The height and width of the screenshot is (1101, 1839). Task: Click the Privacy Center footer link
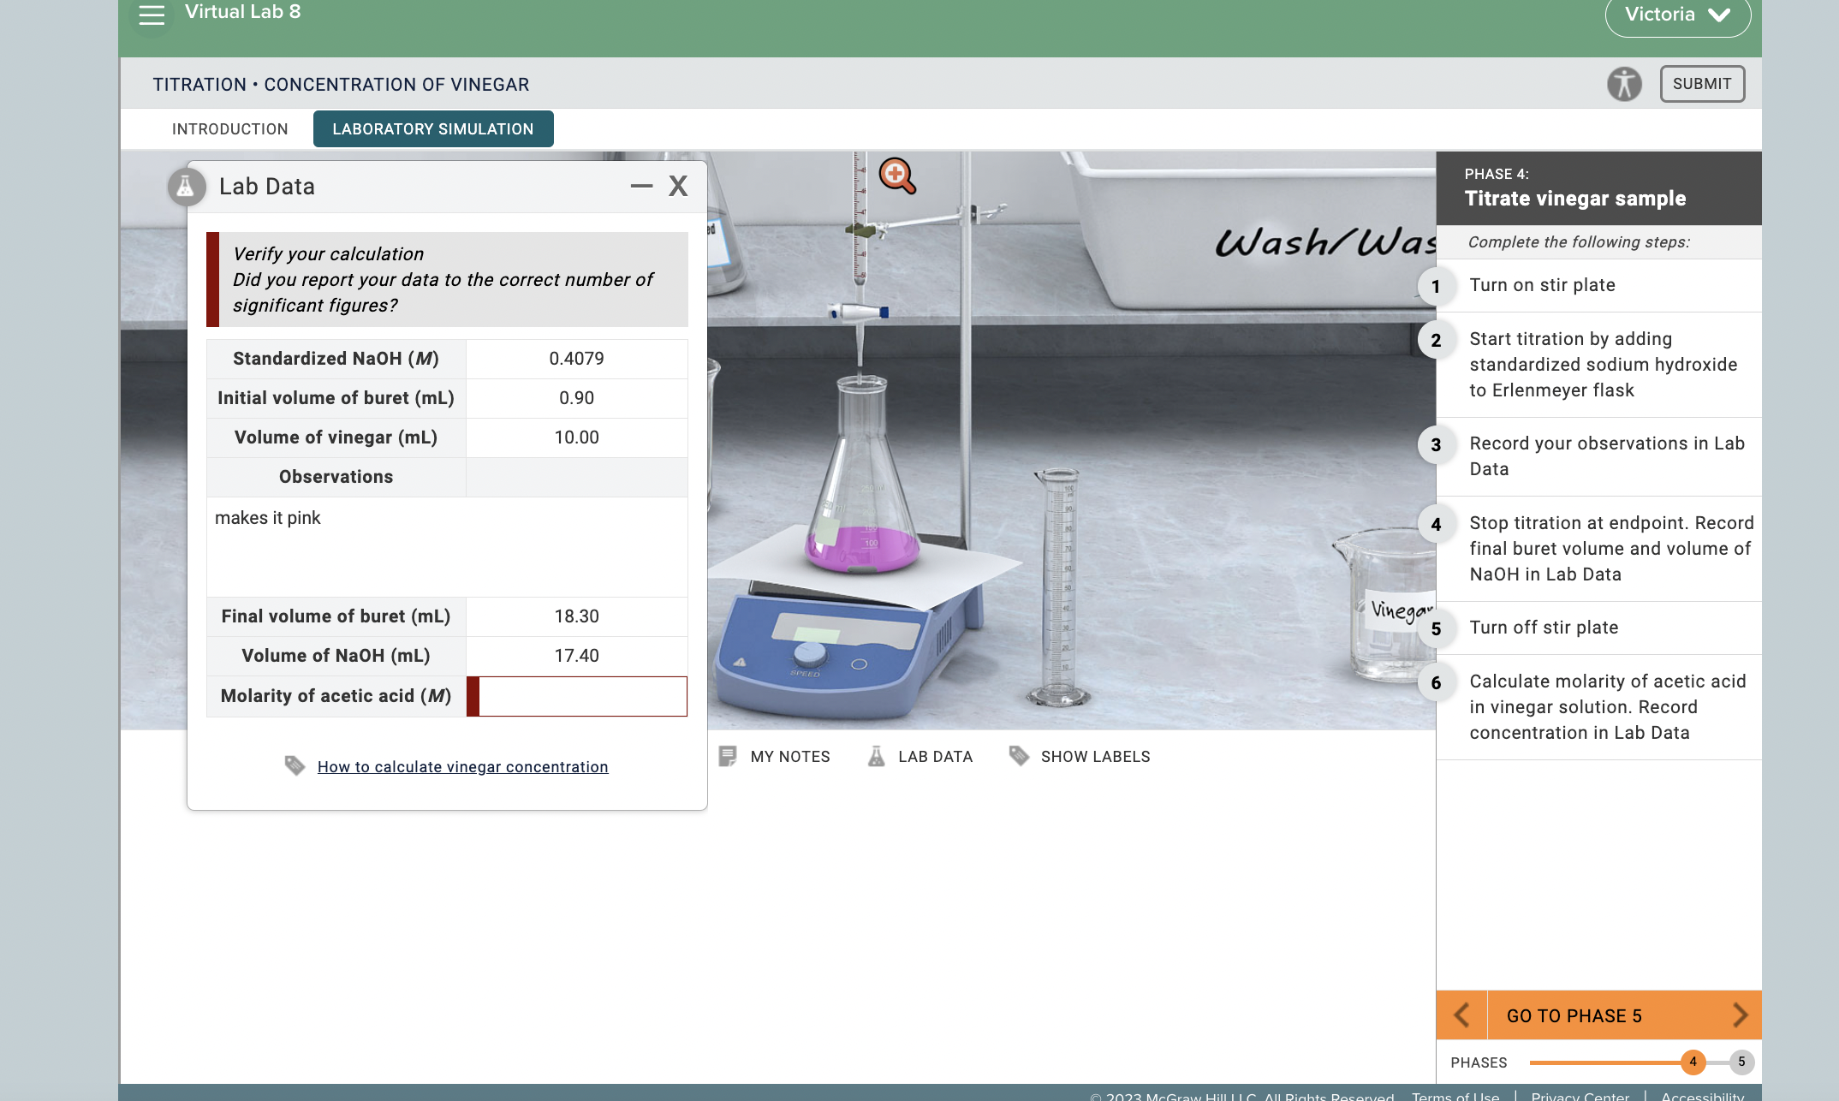[1580, 1096]
